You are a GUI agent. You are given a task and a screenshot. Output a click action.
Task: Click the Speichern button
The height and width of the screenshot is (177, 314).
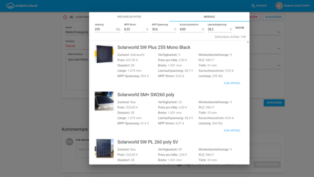tap(274, 103)
